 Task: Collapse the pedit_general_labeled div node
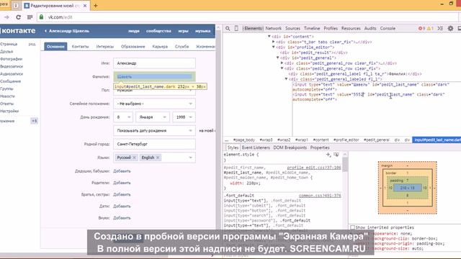[x=286, y=79]
